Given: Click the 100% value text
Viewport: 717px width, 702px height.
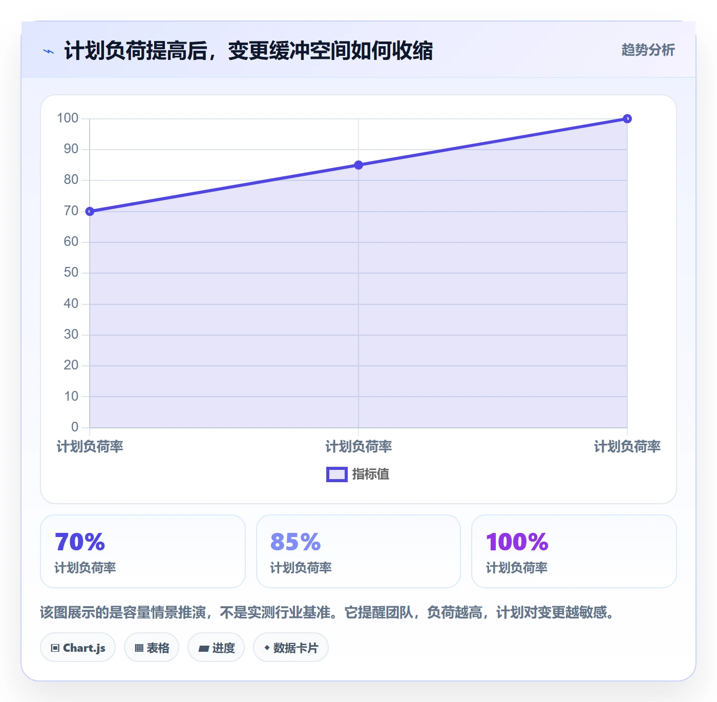Looking at the screenshot, I should tap(517, 542).
